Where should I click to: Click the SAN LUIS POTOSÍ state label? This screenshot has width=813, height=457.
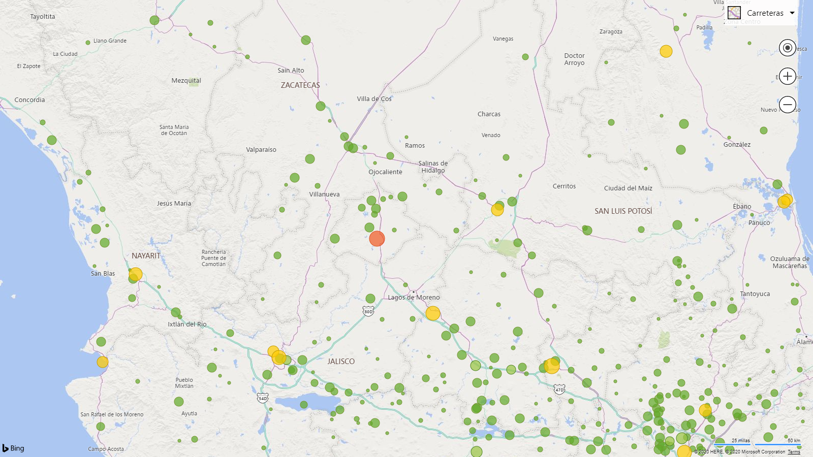coord(623,211)
